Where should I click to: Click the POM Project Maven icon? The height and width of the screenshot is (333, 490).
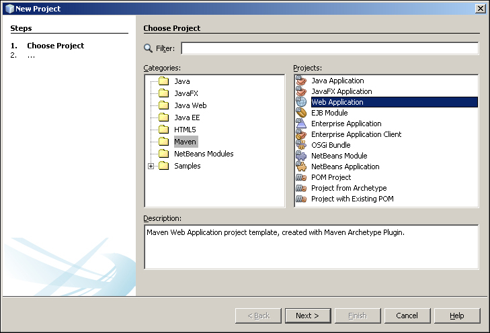pyautogui.click(x=301, y=177)
